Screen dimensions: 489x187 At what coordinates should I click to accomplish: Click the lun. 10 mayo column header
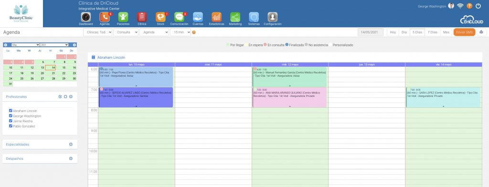click(x=137, y=64)
